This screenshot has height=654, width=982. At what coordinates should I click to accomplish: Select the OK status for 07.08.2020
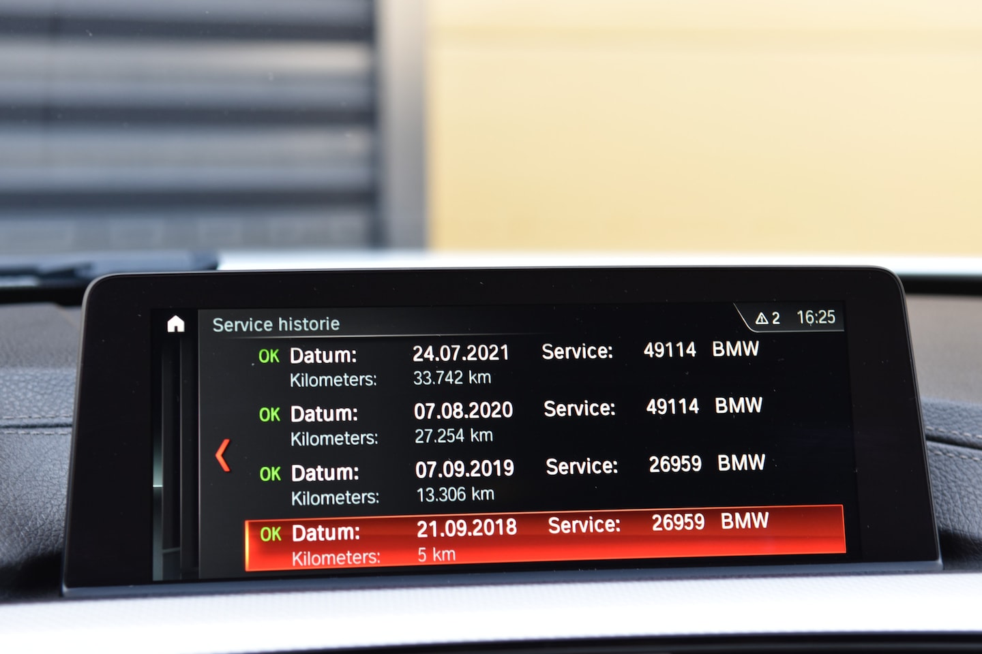(269, 414)
